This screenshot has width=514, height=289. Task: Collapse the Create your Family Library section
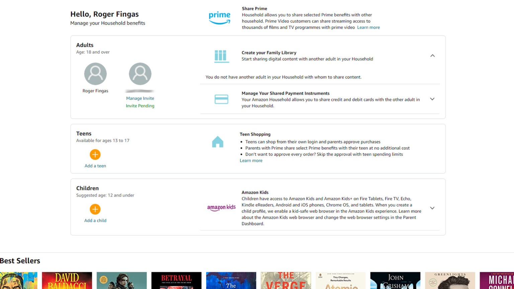432,56
